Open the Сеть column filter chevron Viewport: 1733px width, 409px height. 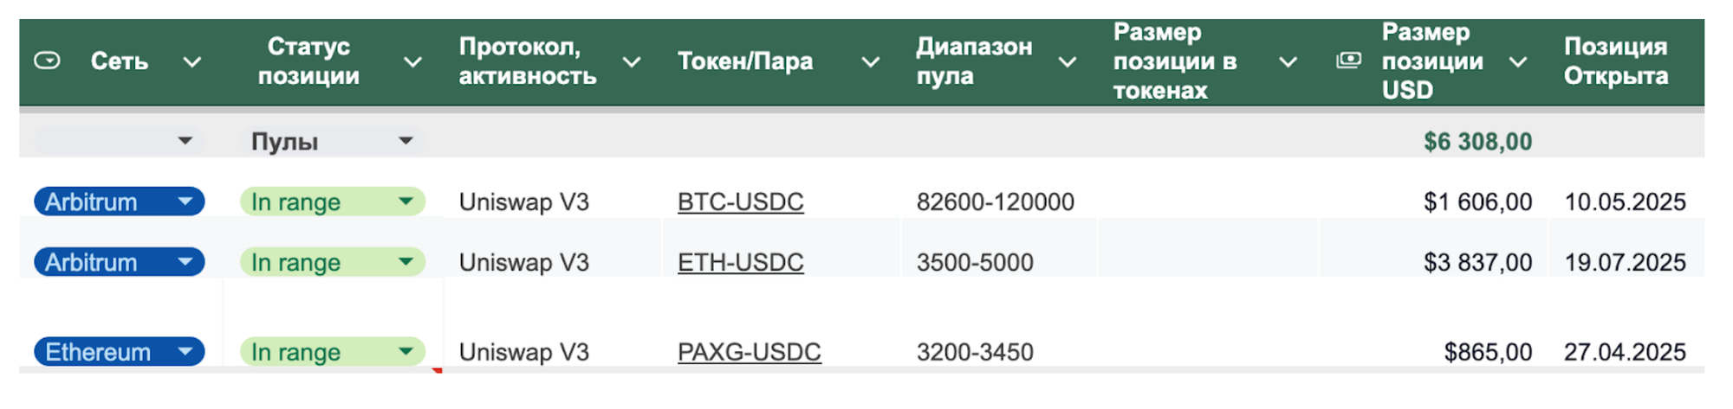click(192, 61)
